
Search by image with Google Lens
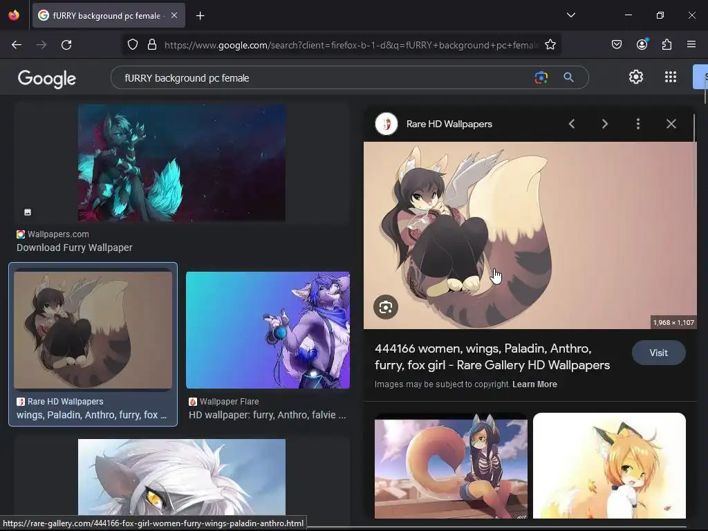coord(541,77)
